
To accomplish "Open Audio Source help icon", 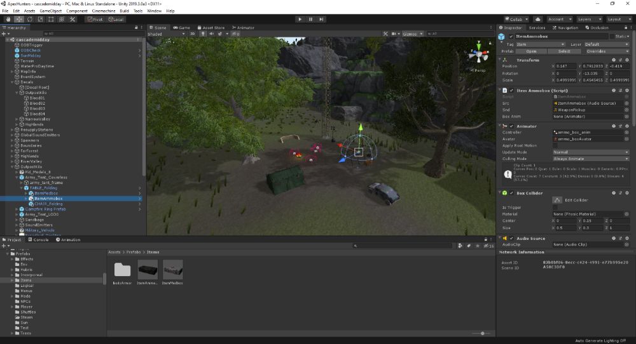I will [613, 239].
